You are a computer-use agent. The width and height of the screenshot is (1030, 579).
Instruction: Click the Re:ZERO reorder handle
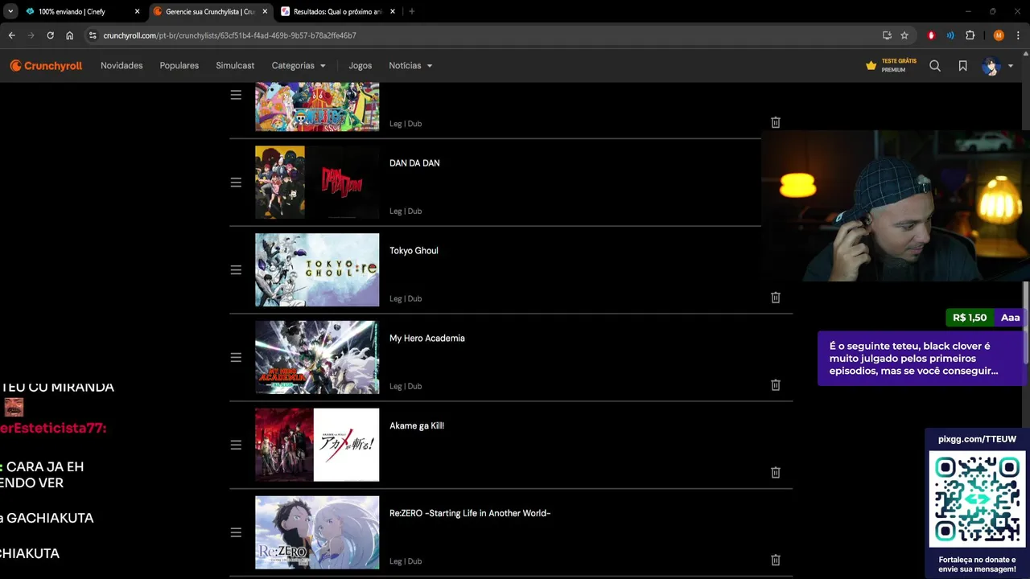click(236, 532)
